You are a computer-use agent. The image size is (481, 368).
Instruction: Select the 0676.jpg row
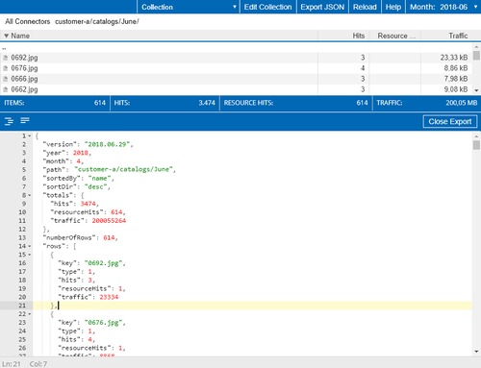[x=236, y=68]
